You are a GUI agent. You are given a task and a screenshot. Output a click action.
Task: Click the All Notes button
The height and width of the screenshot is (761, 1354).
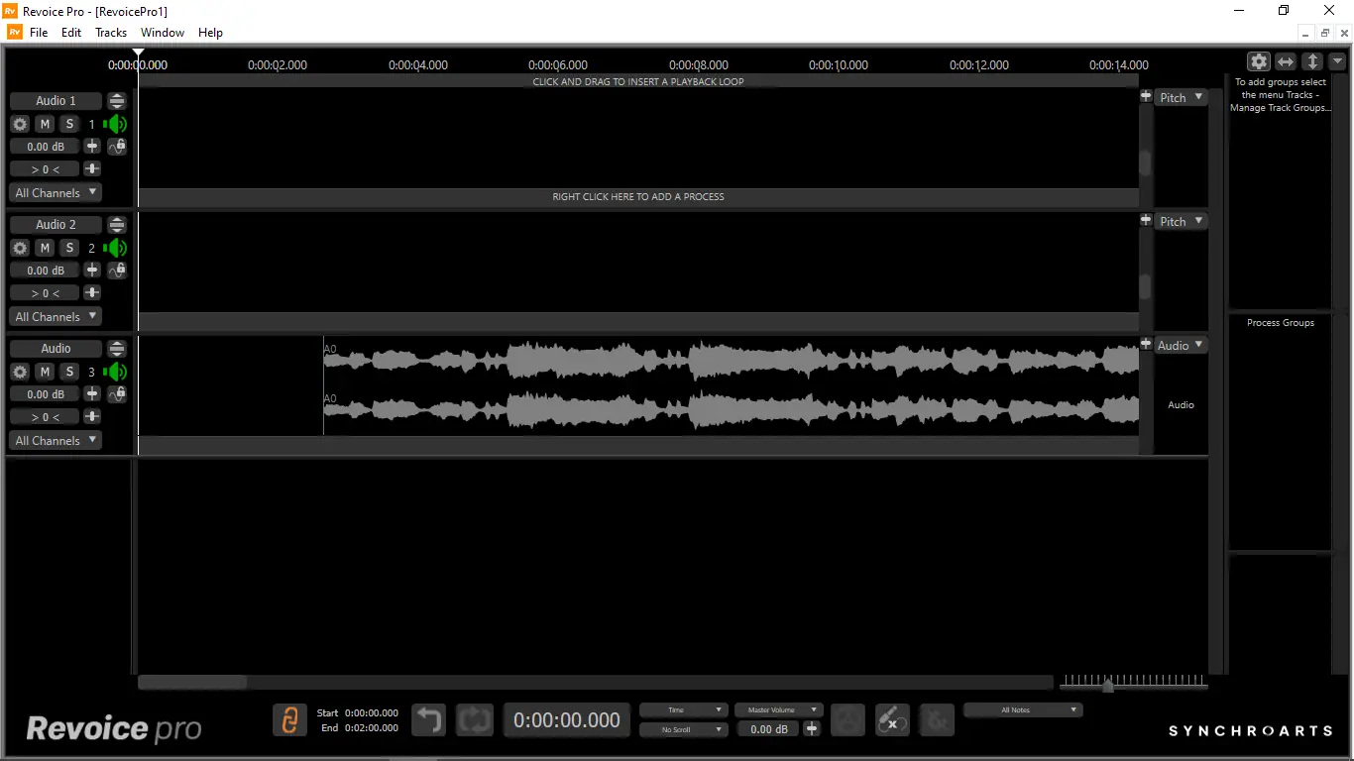click(1022, 709)
